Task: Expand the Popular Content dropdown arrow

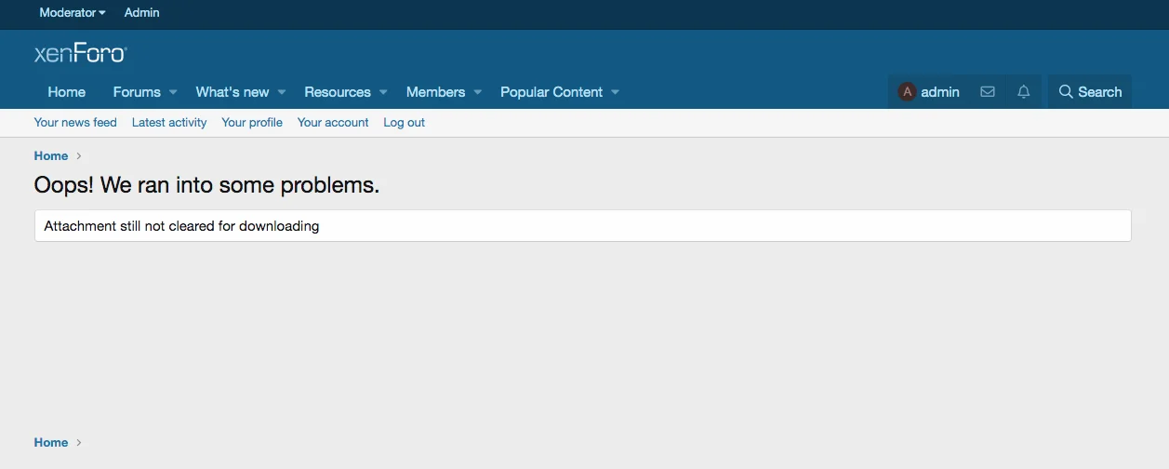Action: [x=615, y=92]
